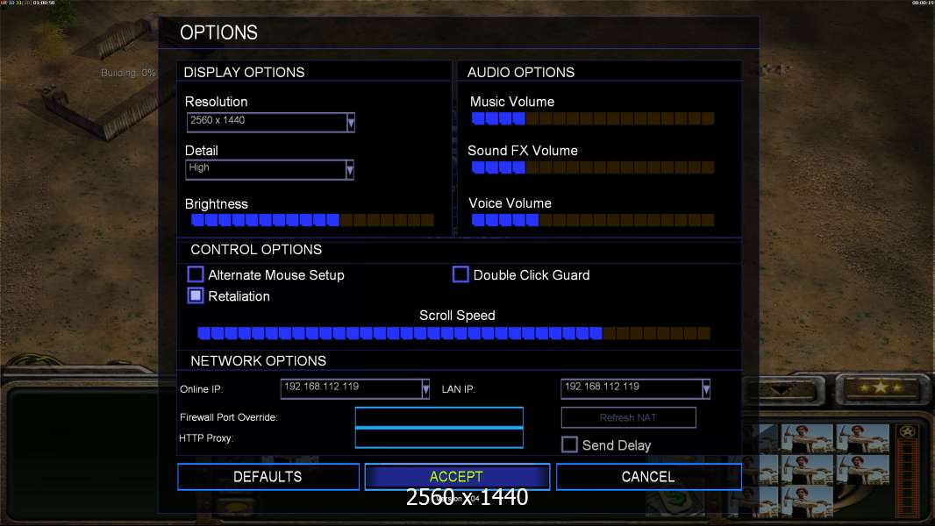Toggle the Double Click Guard checkbox

[x=460, y=274]
